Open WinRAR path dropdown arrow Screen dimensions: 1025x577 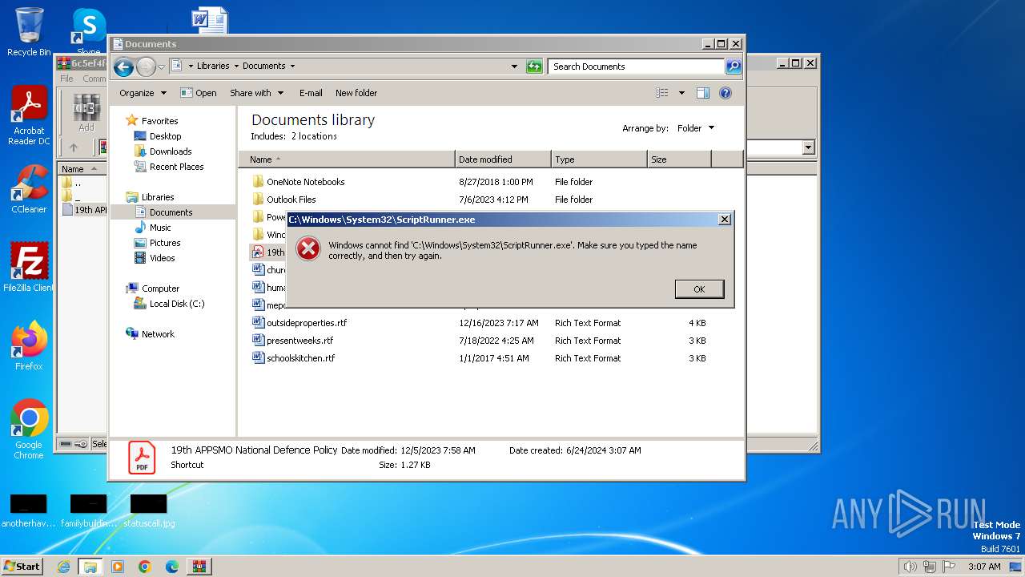pos(808,147)
